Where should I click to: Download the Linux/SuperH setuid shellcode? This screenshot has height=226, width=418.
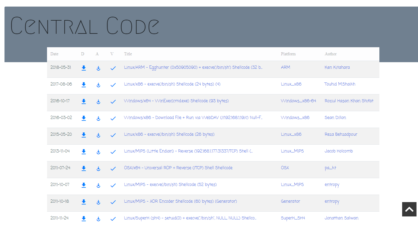pos(84,219)
